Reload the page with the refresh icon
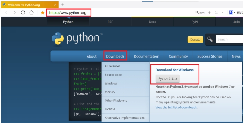 23,12
